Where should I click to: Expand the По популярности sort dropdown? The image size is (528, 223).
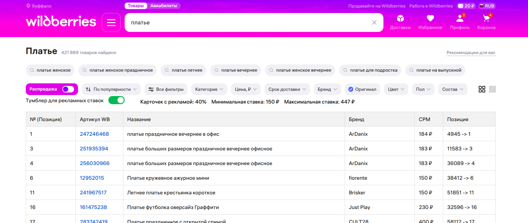tap(112, 89)
